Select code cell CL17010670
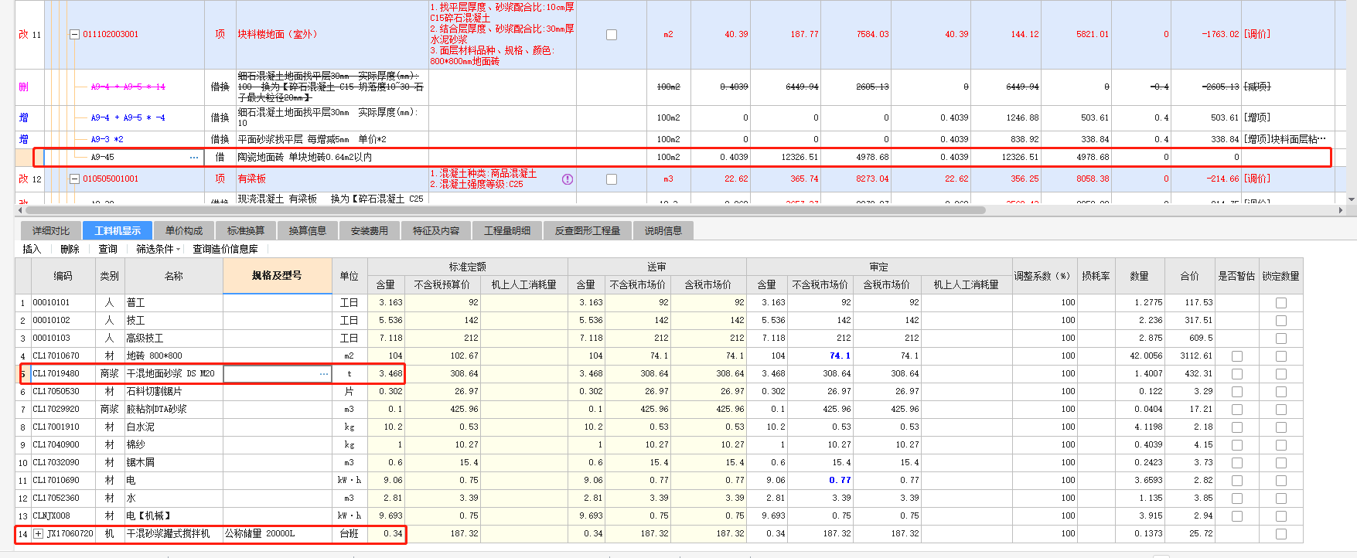This screenshot has width=1357, height=558. 63,356
